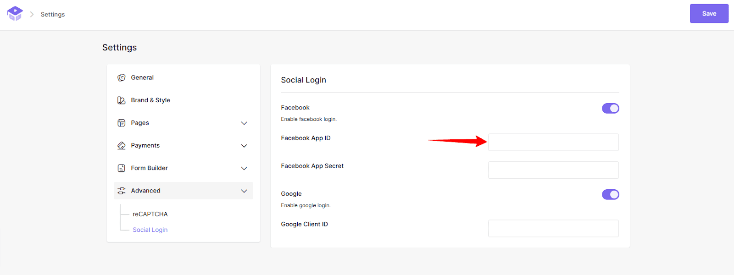Select the General settings icon
Image resolution: width=734 pixels, height=275 pixels.
click(x=121, y=77)
